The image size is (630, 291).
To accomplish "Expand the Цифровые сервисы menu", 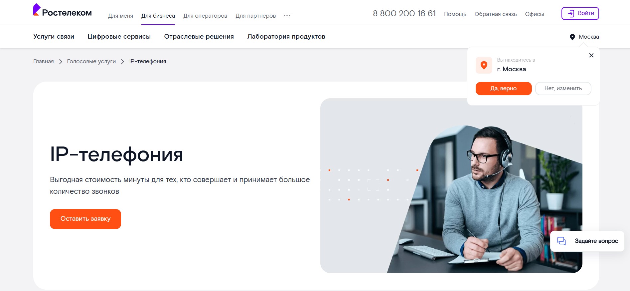I will click(119, 37).
